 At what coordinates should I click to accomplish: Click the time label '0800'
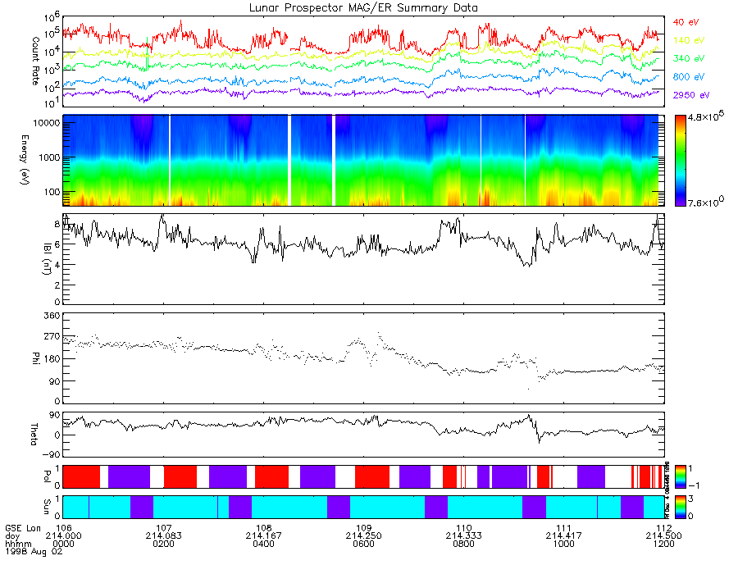click(464, 544)
